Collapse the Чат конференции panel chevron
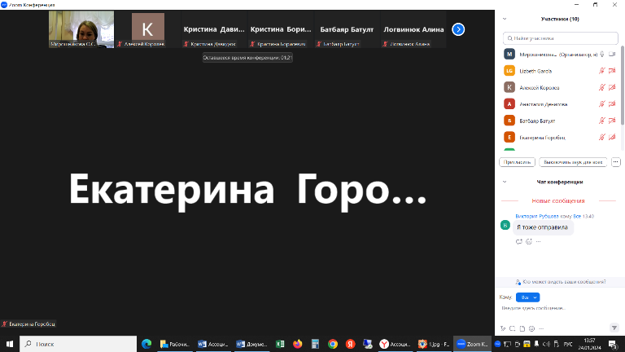The image size is (625, 352). pos(505,182)
